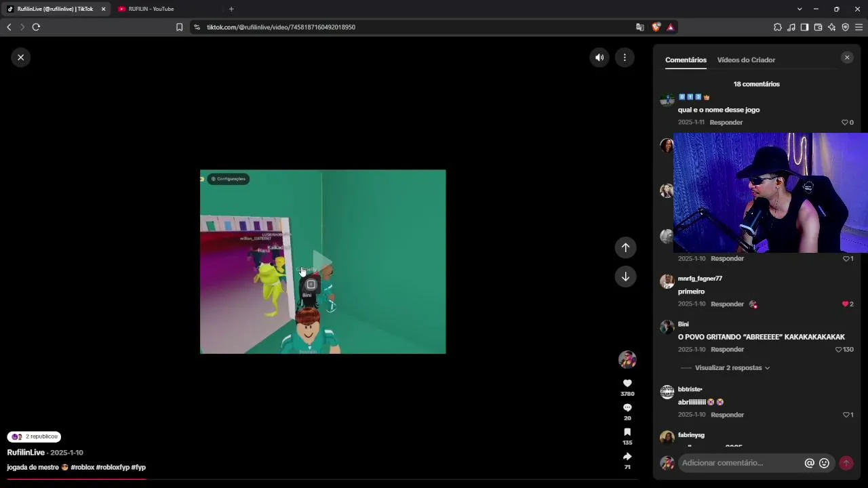Like the video with 3780 likes

[x=627, y=384]
